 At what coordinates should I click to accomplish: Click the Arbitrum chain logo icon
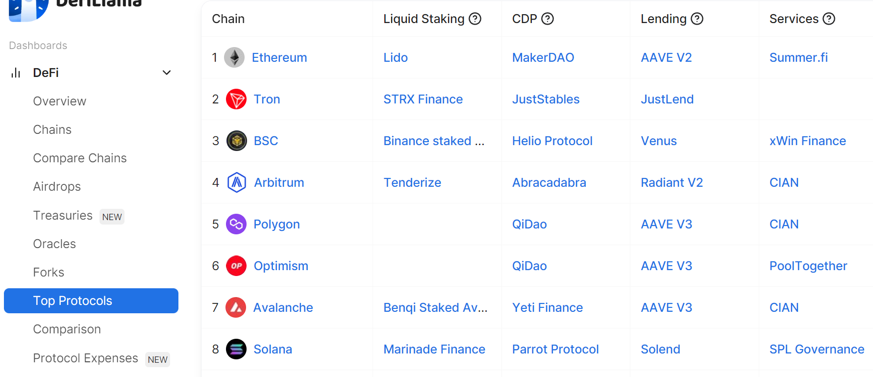(x=237, y=182)
